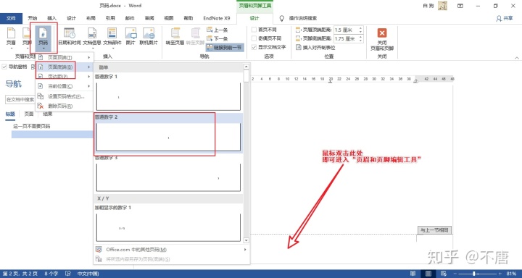Insert a picture with 图片 button

[130, 37]
